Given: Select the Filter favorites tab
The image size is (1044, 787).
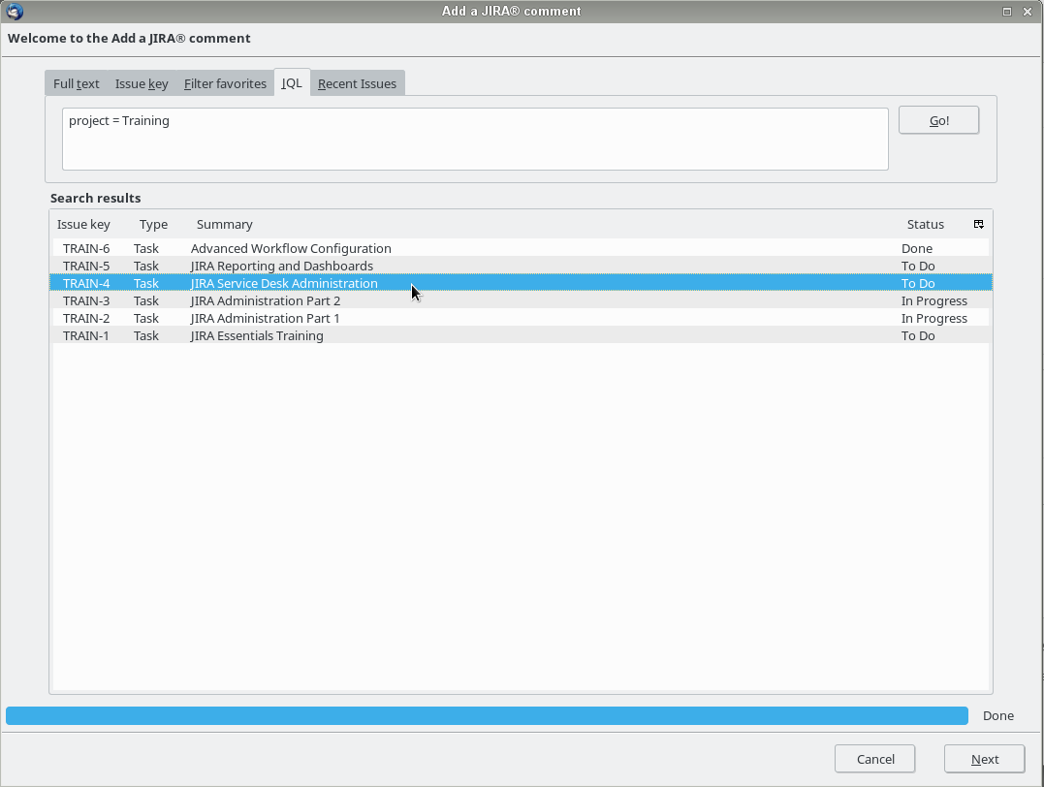Looking at the screenshot, I should [225, 83].
